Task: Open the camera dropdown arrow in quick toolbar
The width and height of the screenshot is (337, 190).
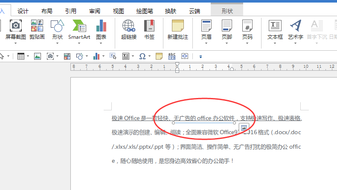Action: tap(58, 56)
